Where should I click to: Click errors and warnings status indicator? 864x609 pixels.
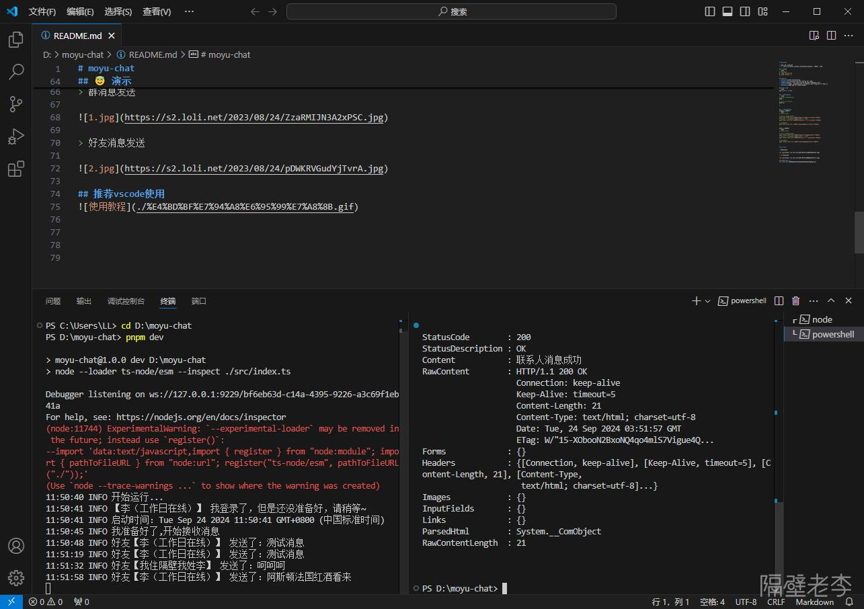tap(46, 602)
